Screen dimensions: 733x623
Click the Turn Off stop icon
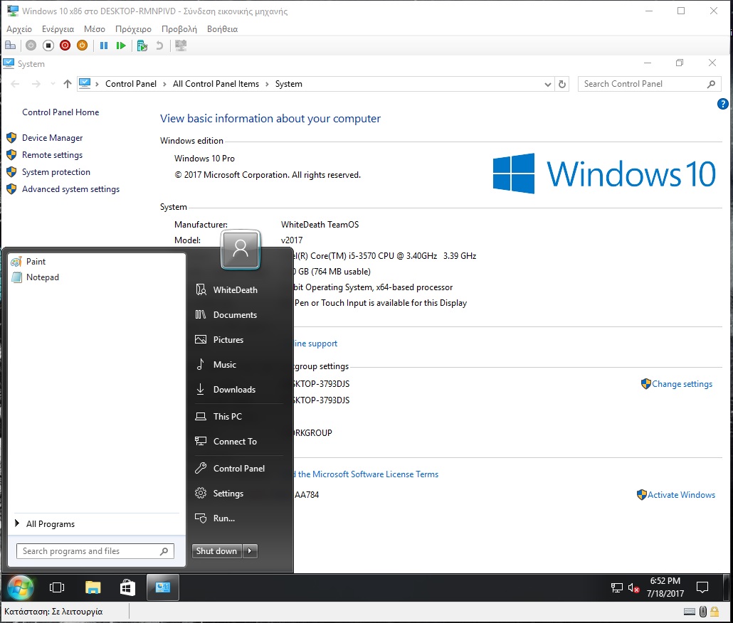tap(48, 46)
